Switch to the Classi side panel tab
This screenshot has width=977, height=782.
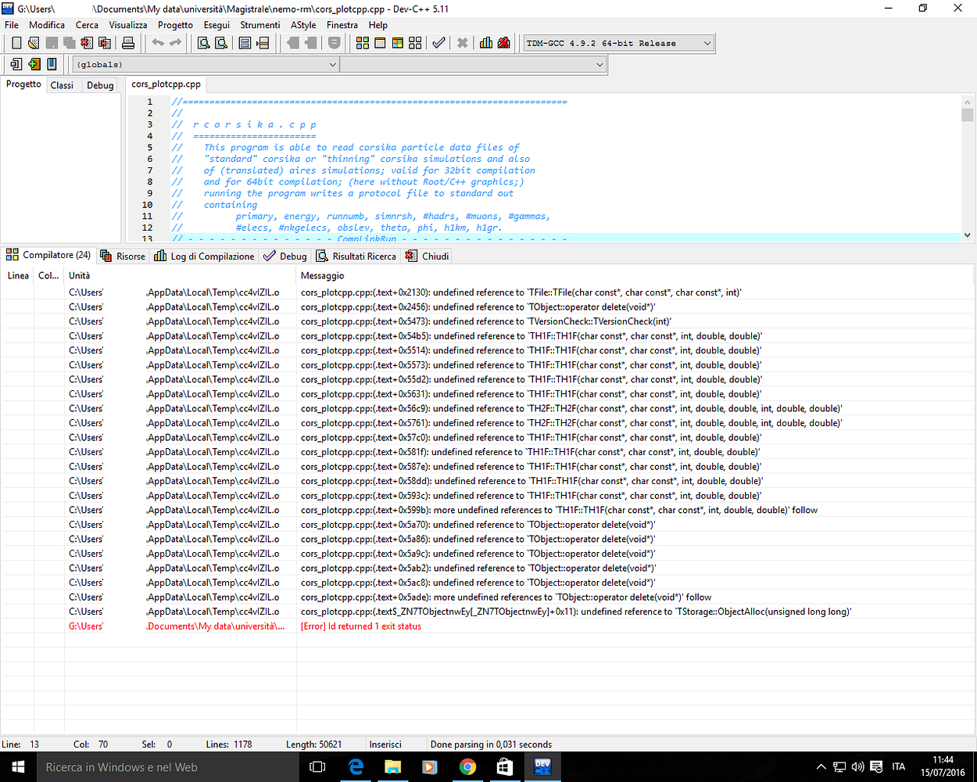(62, 85)
